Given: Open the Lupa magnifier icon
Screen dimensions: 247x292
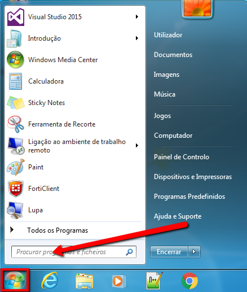Looking at the screenshot, I should pos(15,210).
